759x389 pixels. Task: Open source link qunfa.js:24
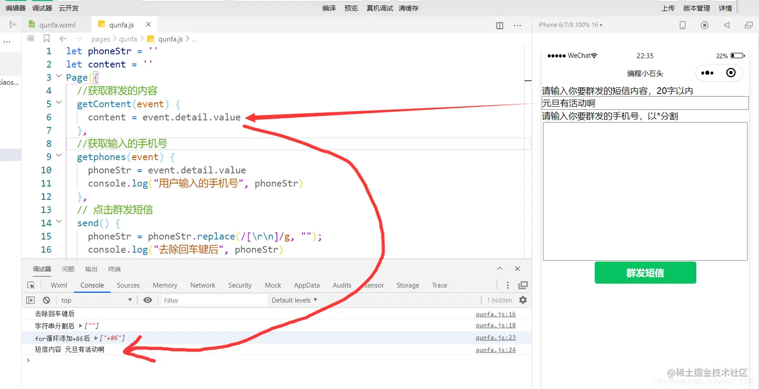click(495, 350)
